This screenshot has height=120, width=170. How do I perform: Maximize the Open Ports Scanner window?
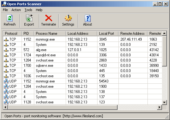tap(160, 4)
